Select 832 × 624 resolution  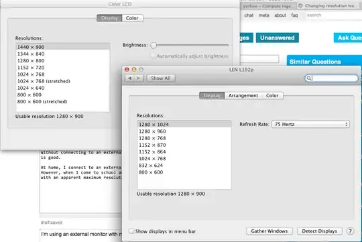pyautogui.click(x=184, y=166)
